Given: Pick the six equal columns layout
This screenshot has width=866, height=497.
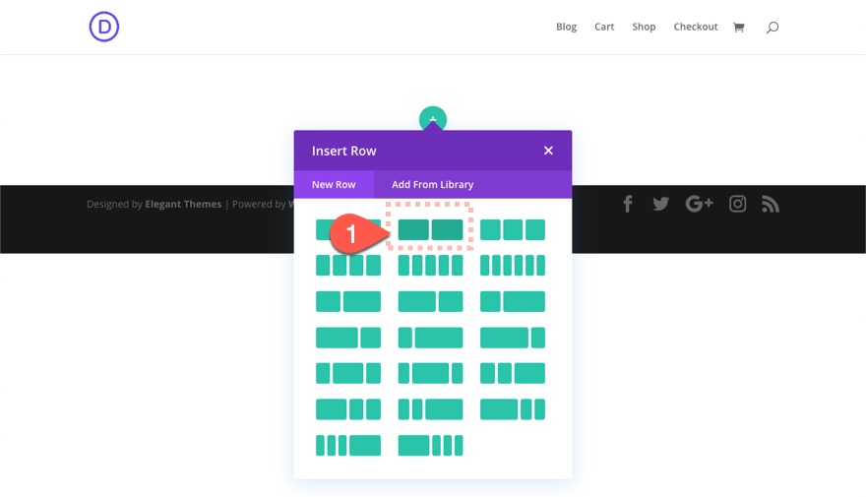Looking at the screenshot, I should [x=512, y=266].
